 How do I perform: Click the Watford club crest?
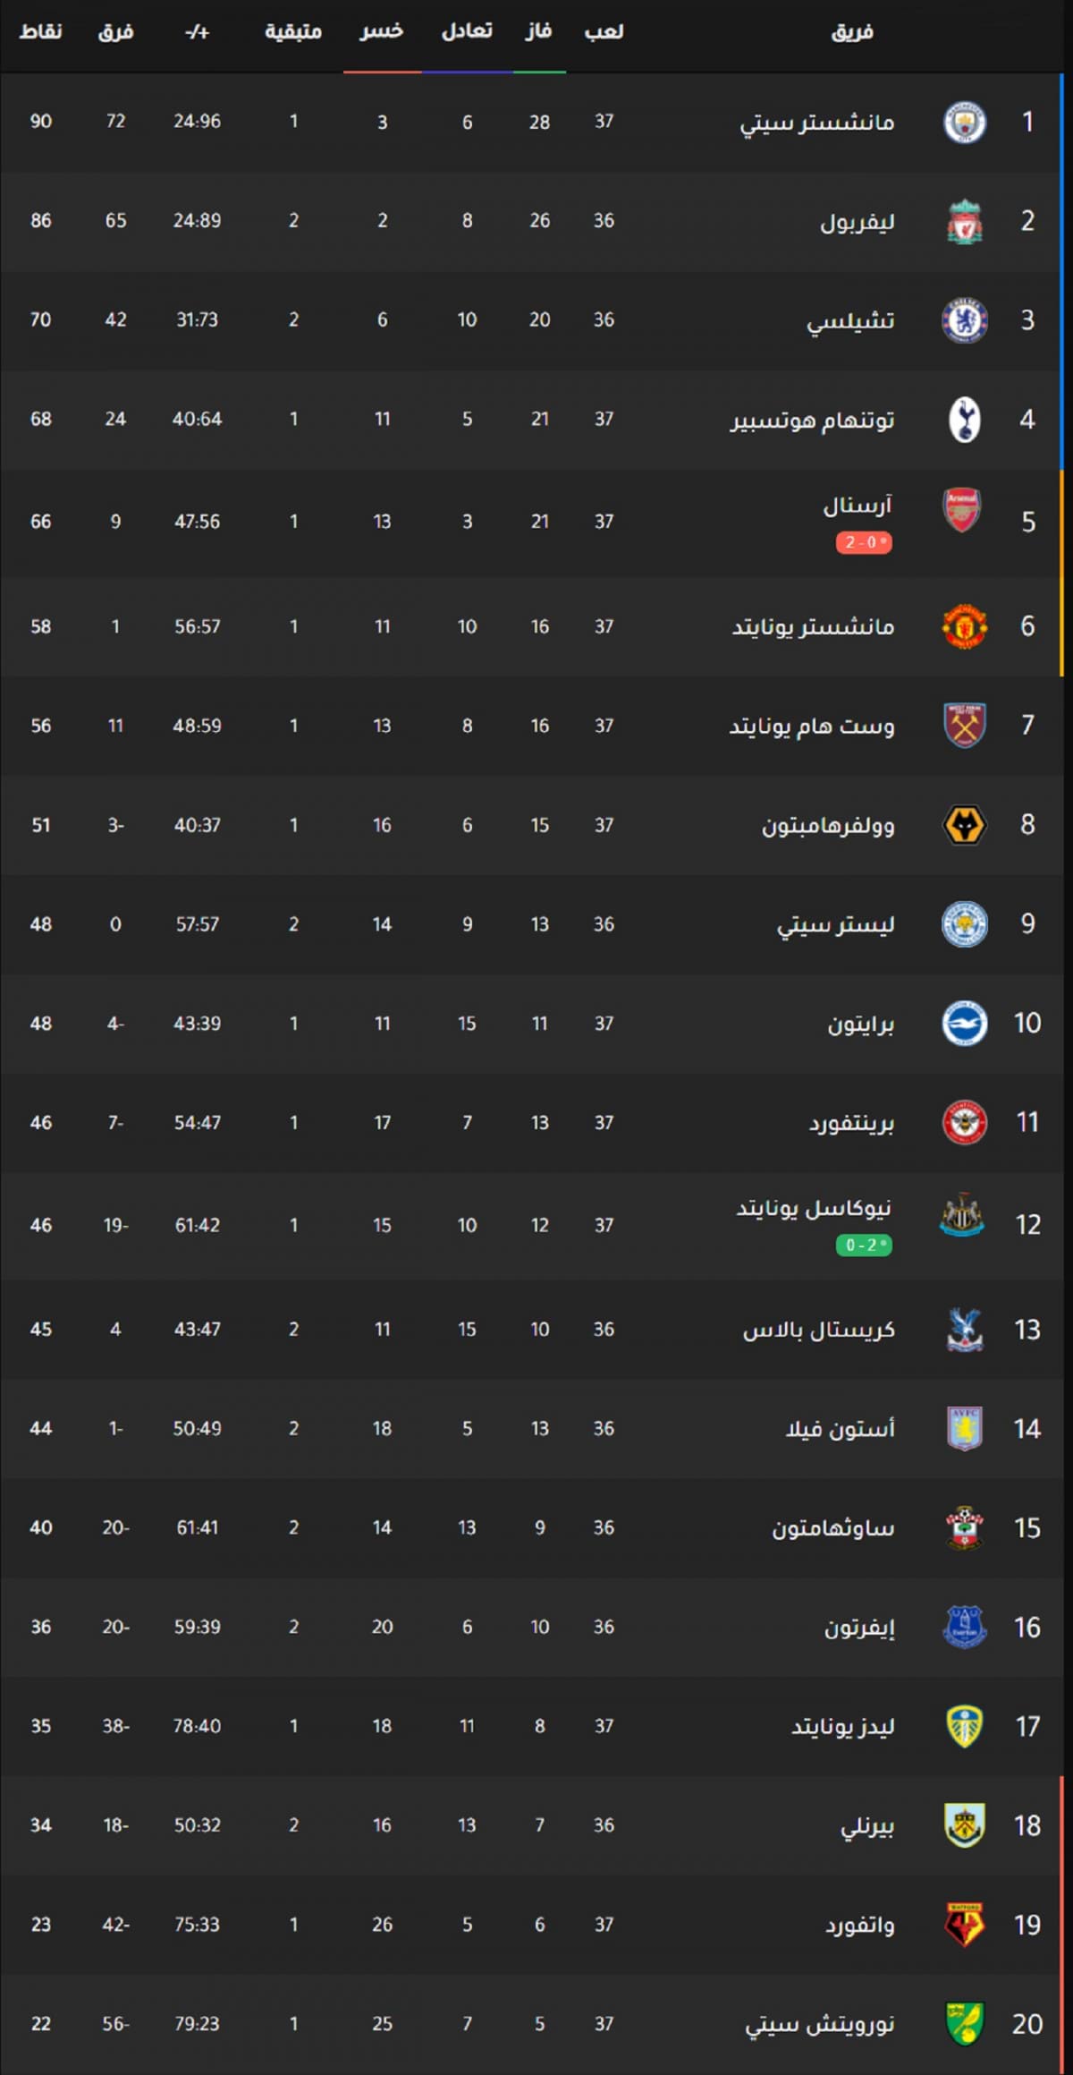point(964,1924)
